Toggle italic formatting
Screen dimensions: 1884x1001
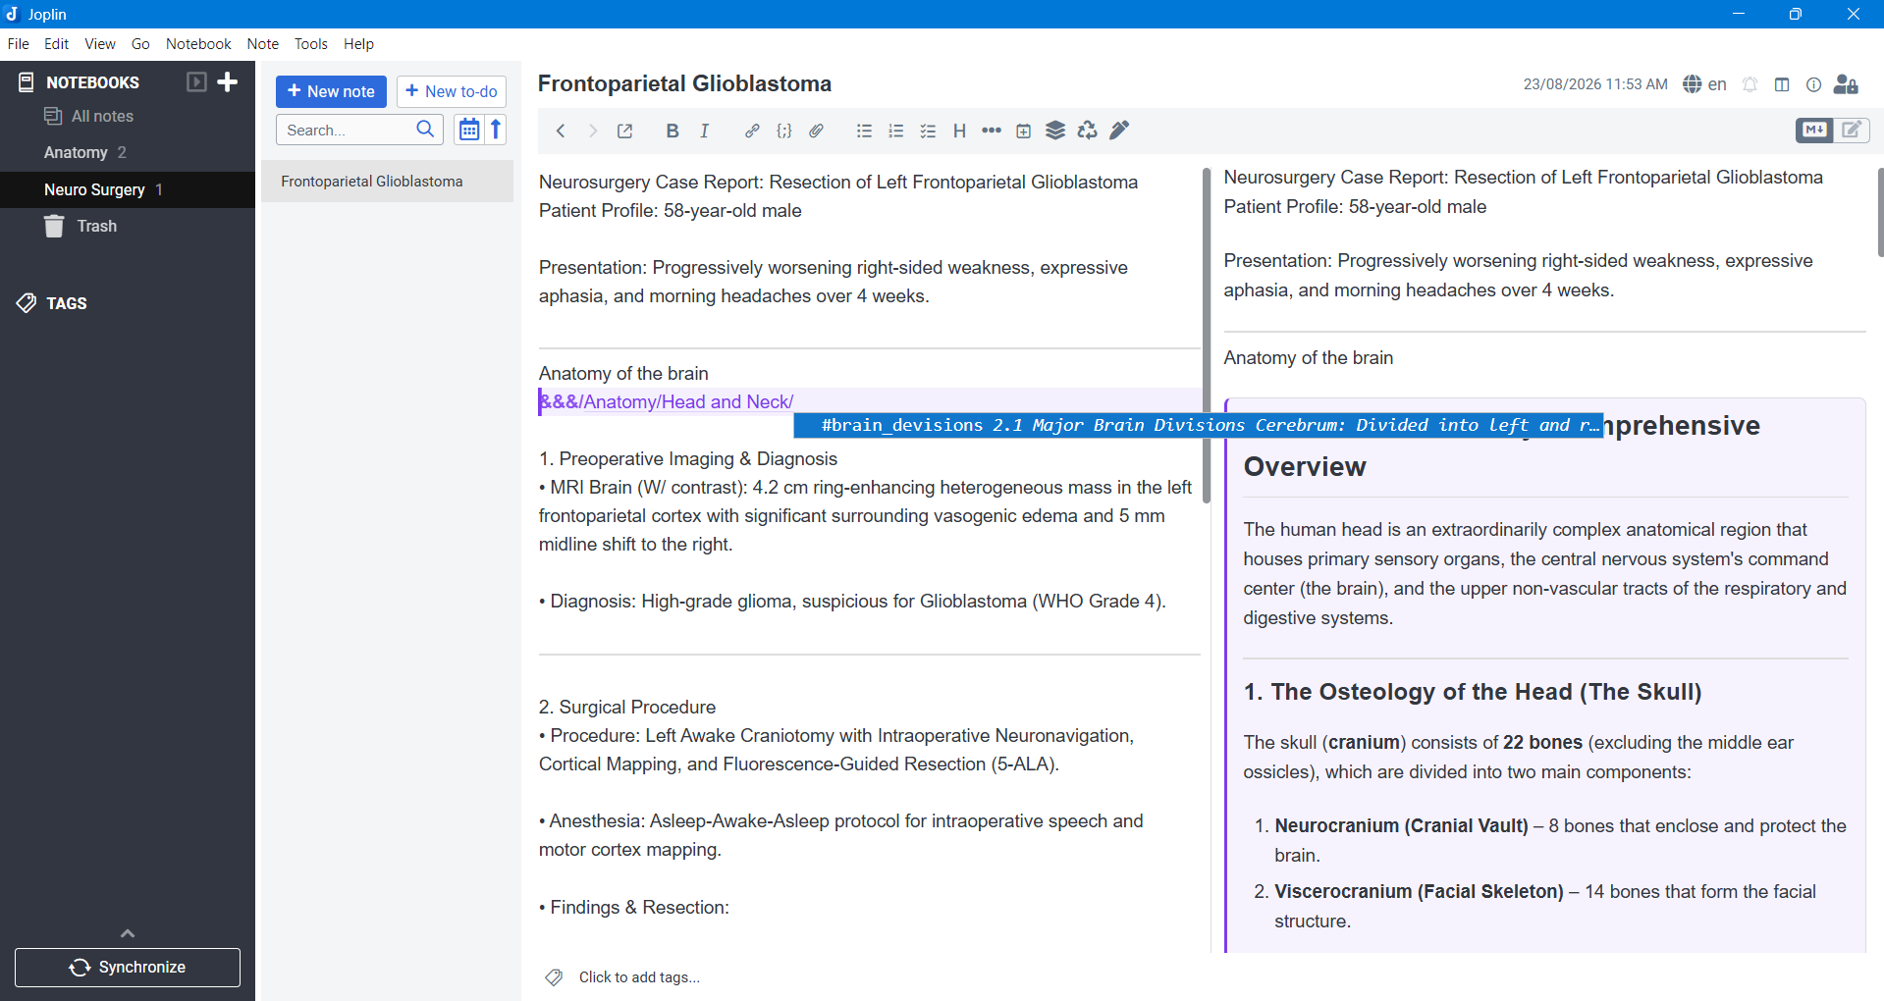tap(705, 131)
